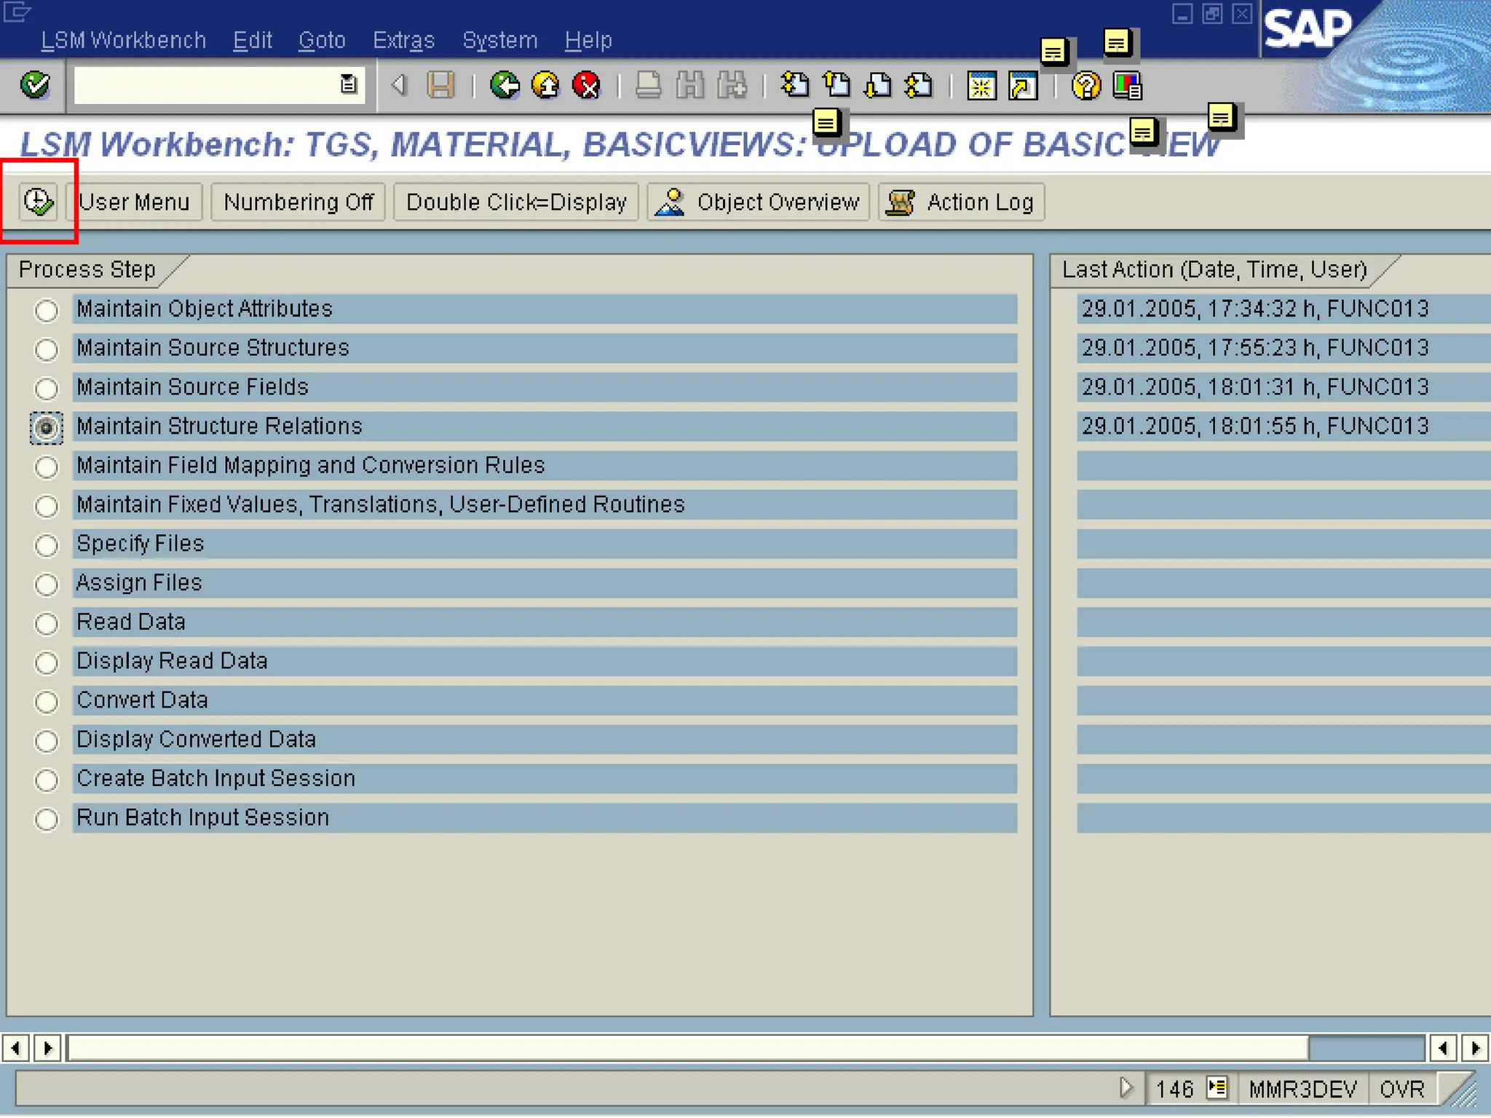The image size is (1491, 1118).
Task: Select the Create Batch Input Session radio button
Action: [x=47, y=780]
